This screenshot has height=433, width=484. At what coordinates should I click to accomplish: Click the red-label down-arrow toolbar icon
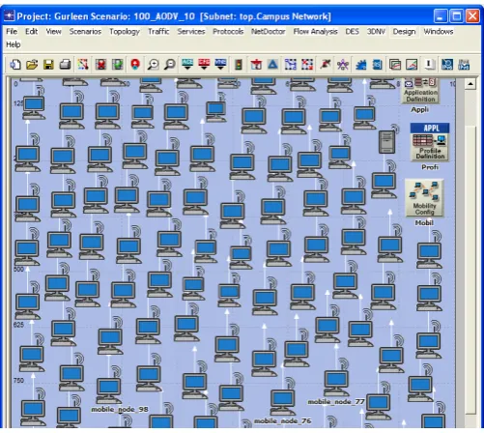(x=204, y=65)
